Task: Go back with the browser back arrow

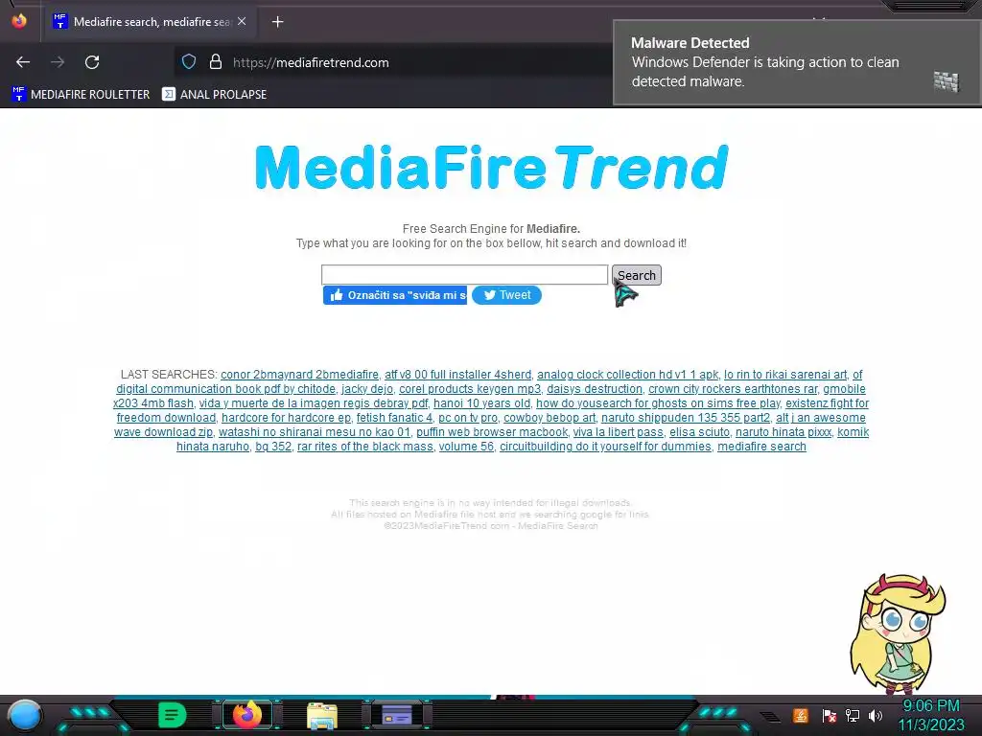Action: point(23,62)
